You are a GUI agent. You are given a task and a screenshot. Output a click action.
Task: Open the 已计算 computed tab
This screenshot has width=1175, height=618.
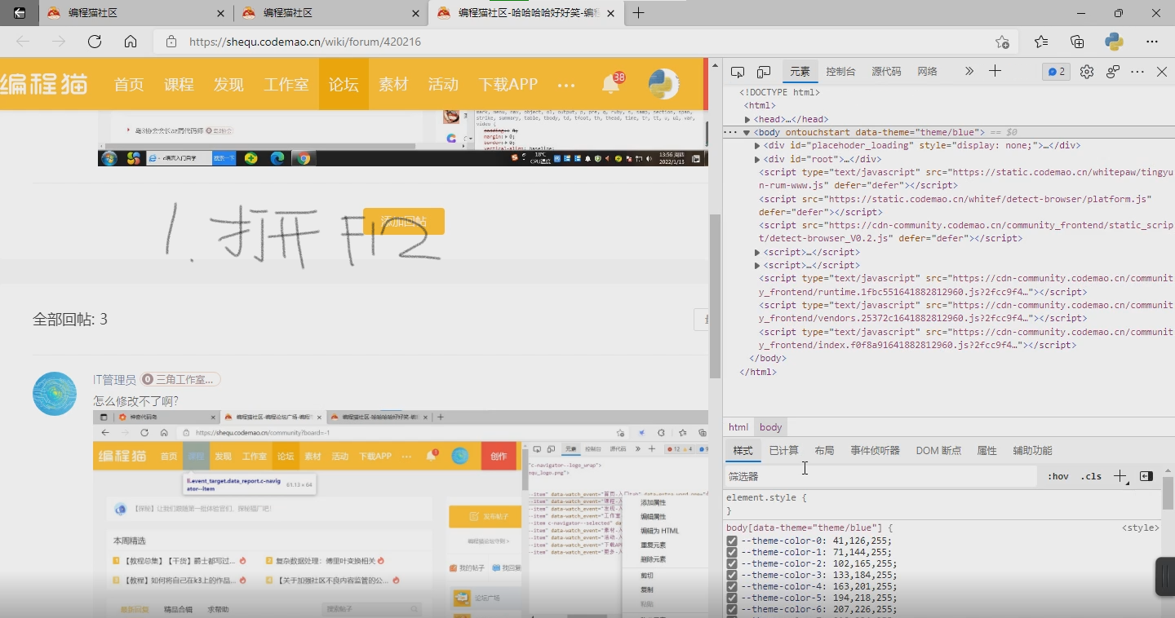[x=783, y=451]
